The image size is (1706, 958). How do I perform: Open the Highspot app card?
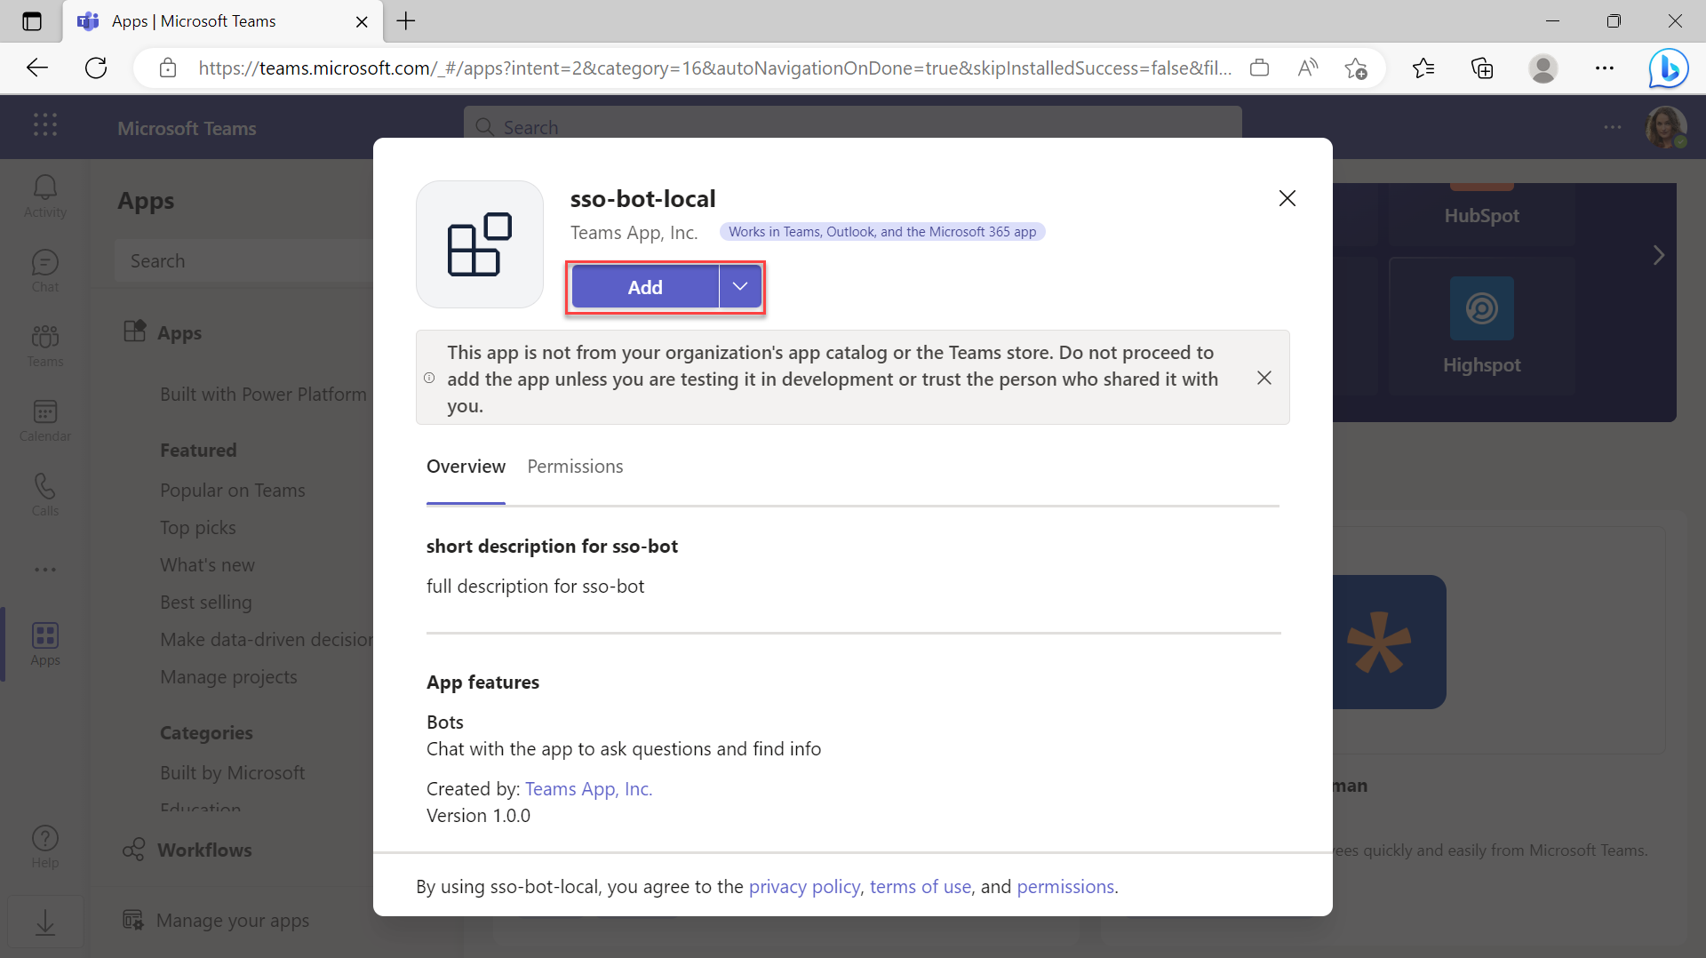click(1481, 326)
